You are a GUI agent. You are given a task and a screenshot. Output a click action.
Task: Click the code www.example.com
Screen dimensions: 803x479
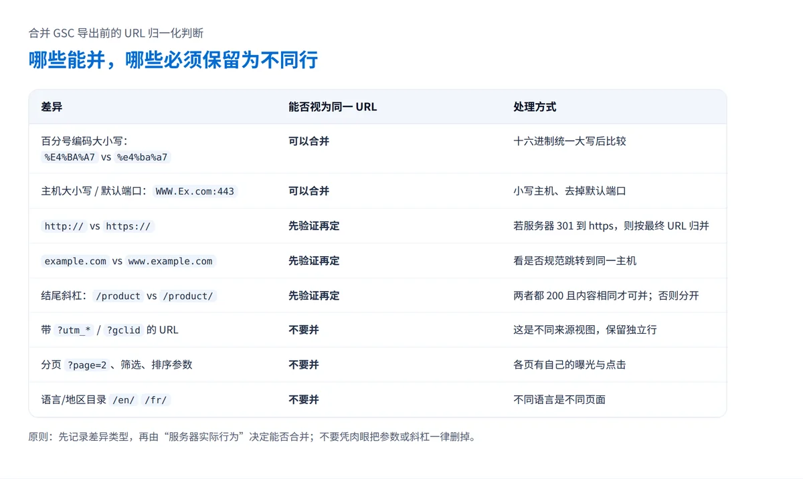pyautogui.click(x=170, y=261)
